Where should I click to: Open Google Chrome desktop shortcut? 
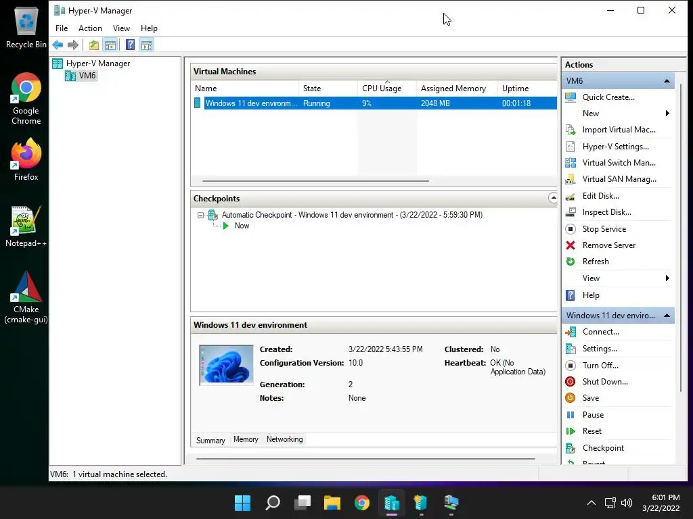pos(26,99)
